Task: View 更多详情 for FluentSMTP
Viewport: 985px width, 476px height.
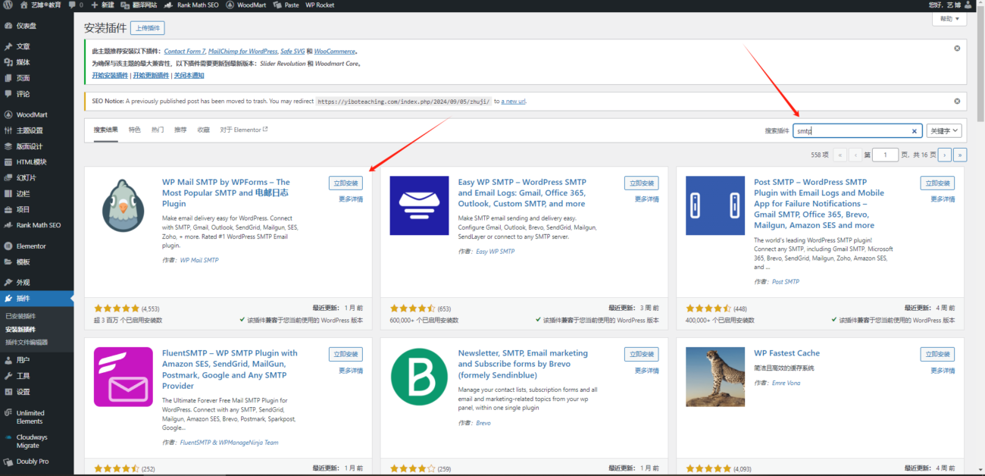Action: point(351,371)
